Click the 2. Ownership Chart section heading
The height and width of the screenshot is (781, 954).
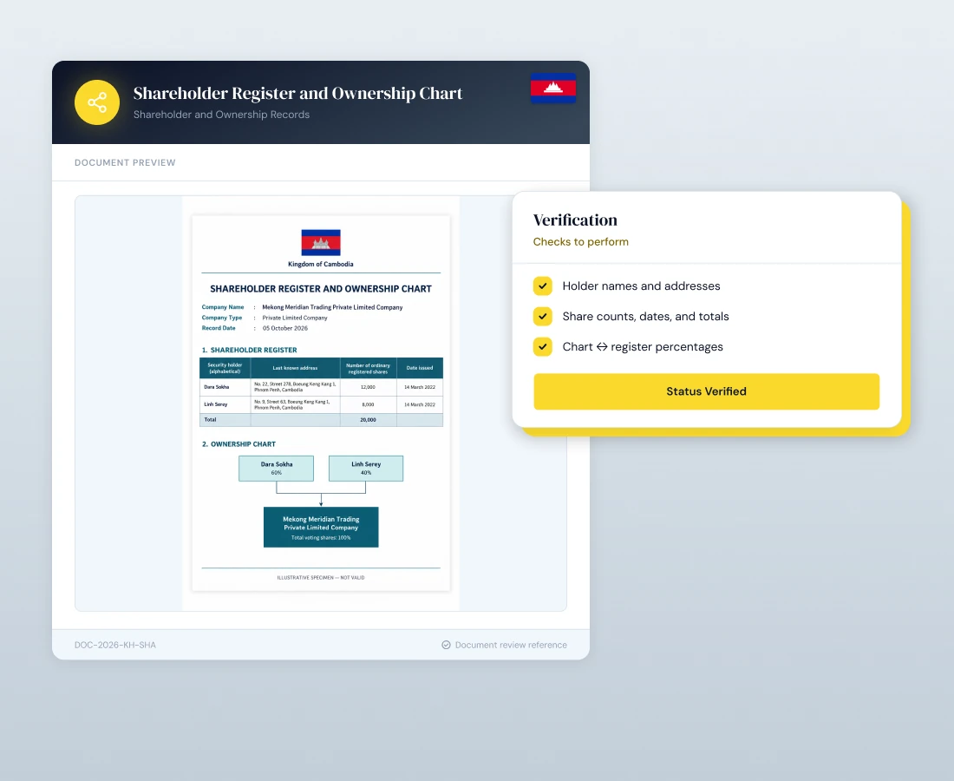tap(238, 444)
